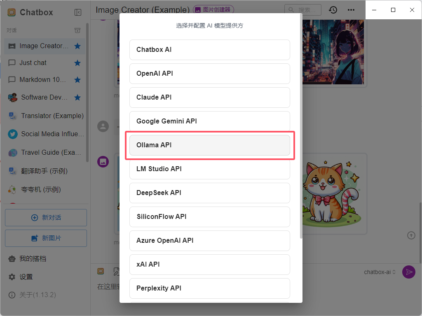Open the more options ellipsis menu
Viewport: 422px width, 316px height.
click(x=351, y=10)
